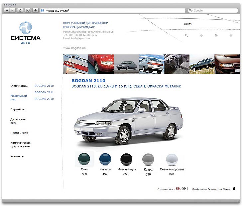Click the gray sedan front-view thumbnail
Screen dimensions: 243x207
[126, 64]
